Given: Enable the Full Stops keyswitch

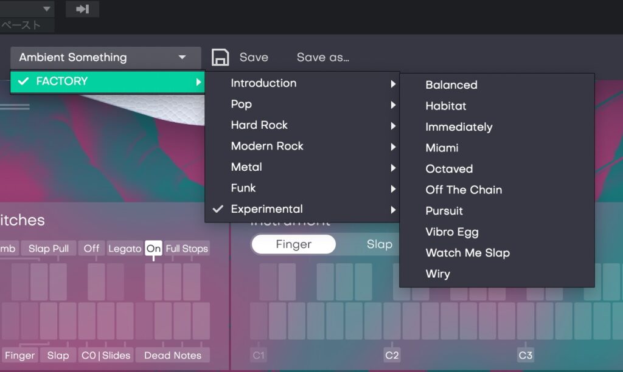Looking at the screenshot, I should [x=187, y=249].
